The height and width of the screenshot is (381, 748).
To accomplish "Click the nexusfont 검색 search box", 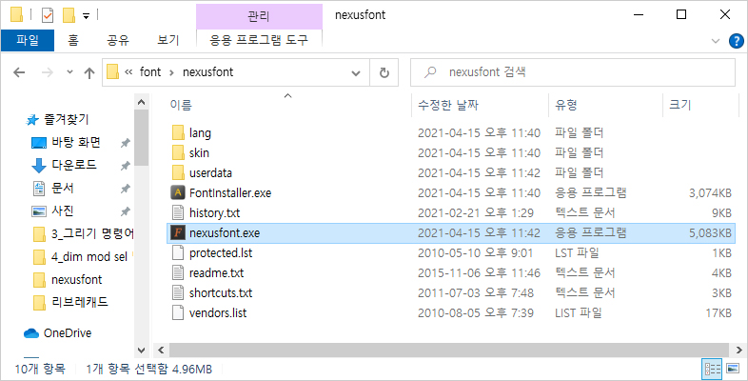I will 573,72.
